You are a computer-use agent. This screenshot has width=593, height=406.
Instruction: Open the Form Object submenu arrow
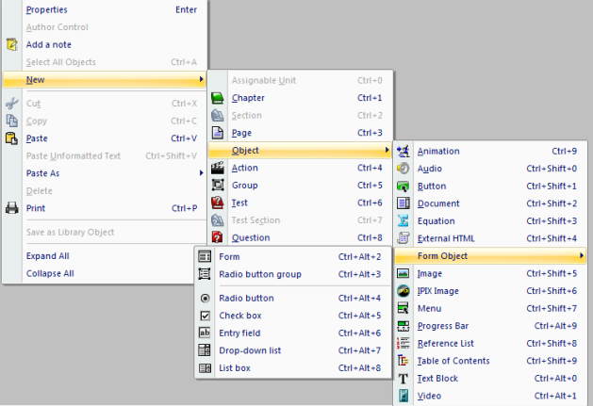[x=581, y=256]
